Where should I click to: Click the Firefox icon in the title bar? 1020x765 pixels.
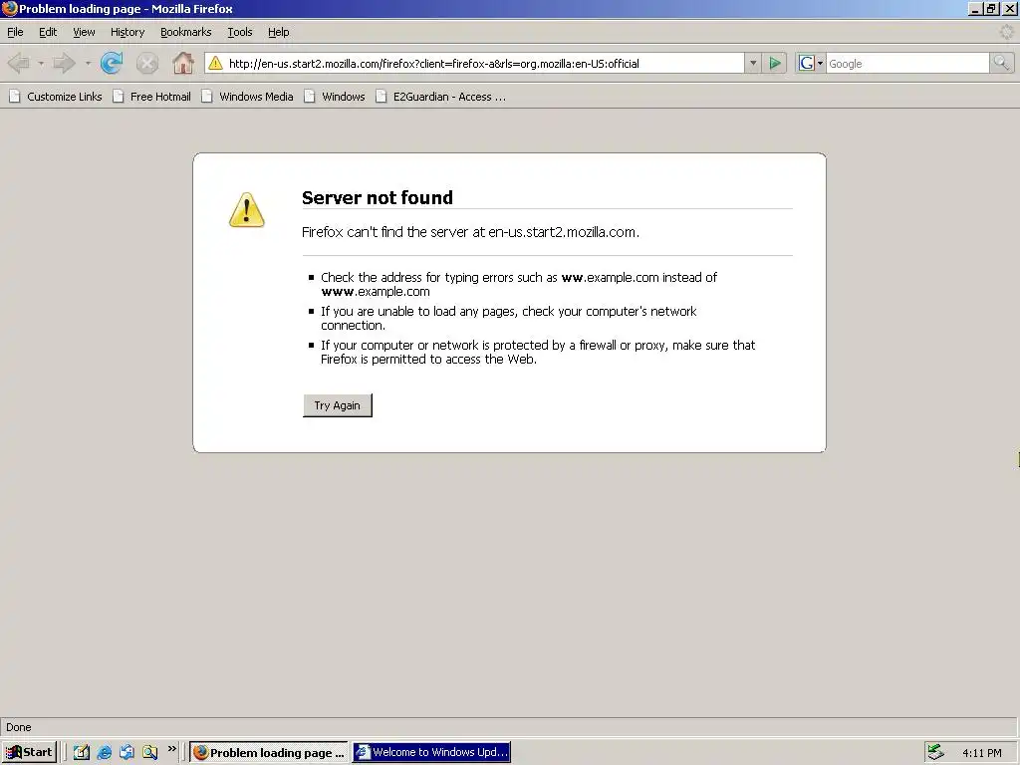9,8
